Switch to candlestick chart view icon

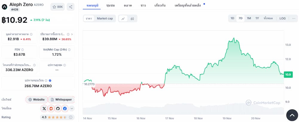click(x=132, y=18)
